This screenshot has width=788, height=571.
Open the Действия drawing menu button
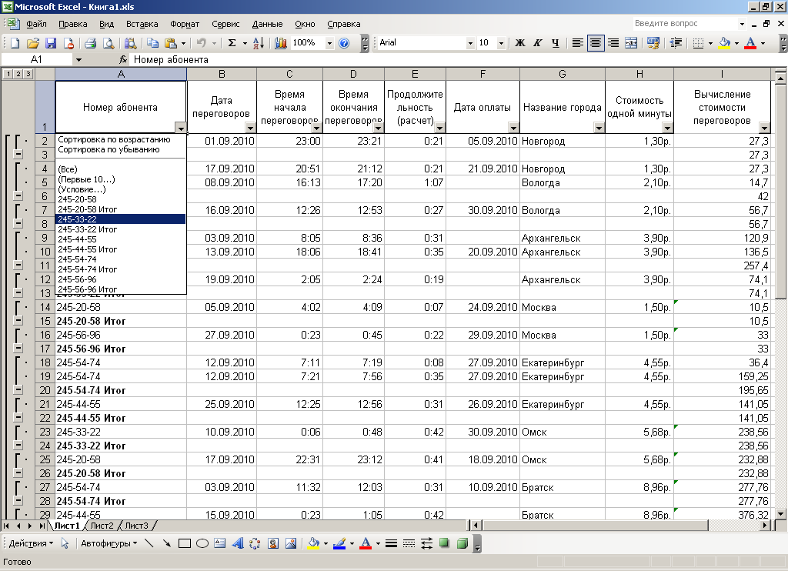click(x=31, y=543)
